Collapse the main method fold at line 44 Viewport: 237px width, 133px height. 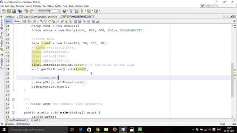tap(13, 112)
